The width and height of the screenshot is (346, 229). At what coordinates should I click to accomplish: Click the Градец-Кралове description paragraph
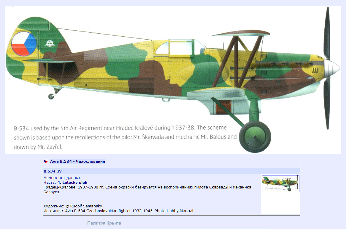[x=147, y=189]
